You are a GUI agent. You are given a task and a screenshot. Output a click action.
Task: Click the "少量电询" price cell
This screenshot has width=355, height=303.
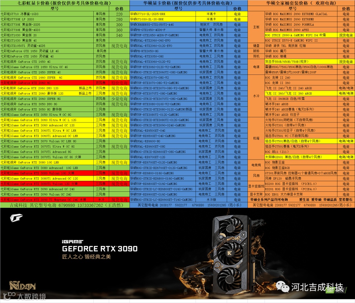tap(119, 98)
